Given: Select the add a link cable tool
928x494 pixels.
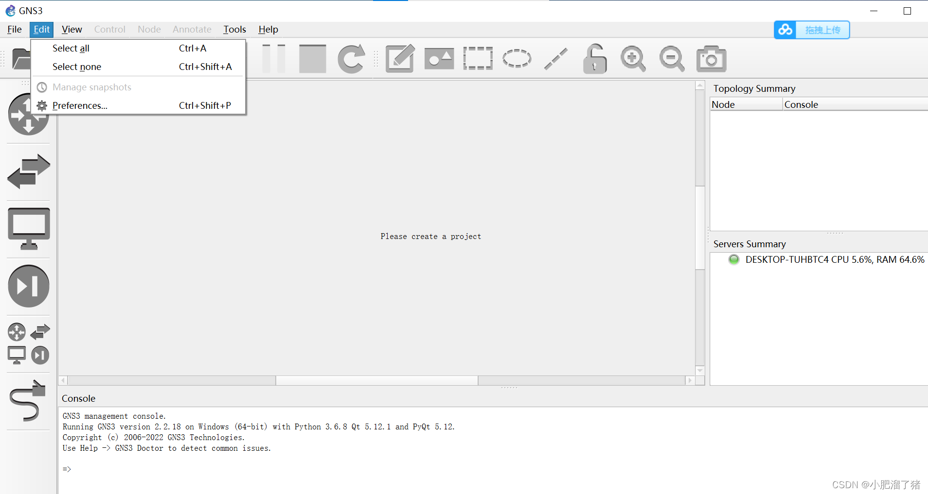Looking at the screenshot, I should click(x=28, y=401).
